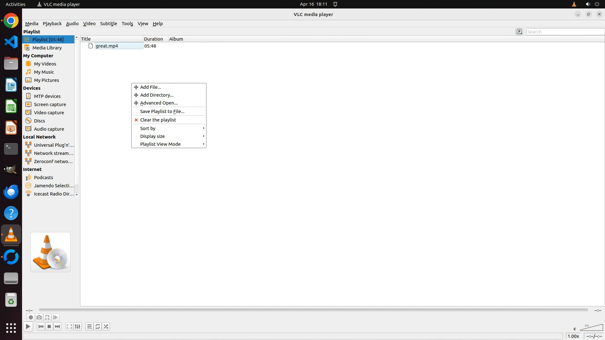Toggle fullscreen video icon
This screenshot has height=340, width=605.
[x=69, y=326]
